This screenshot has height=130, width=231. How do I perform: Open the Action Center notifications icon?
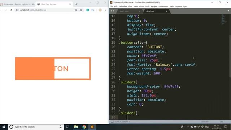point(226,127)
